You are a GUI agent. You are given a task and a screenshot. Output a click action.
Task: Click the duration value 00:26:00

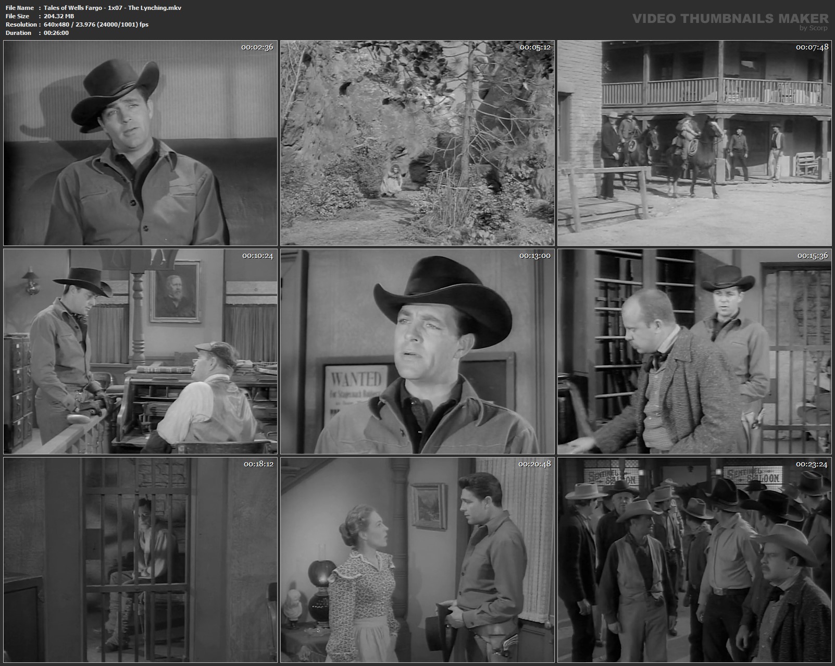click(56, 33)
